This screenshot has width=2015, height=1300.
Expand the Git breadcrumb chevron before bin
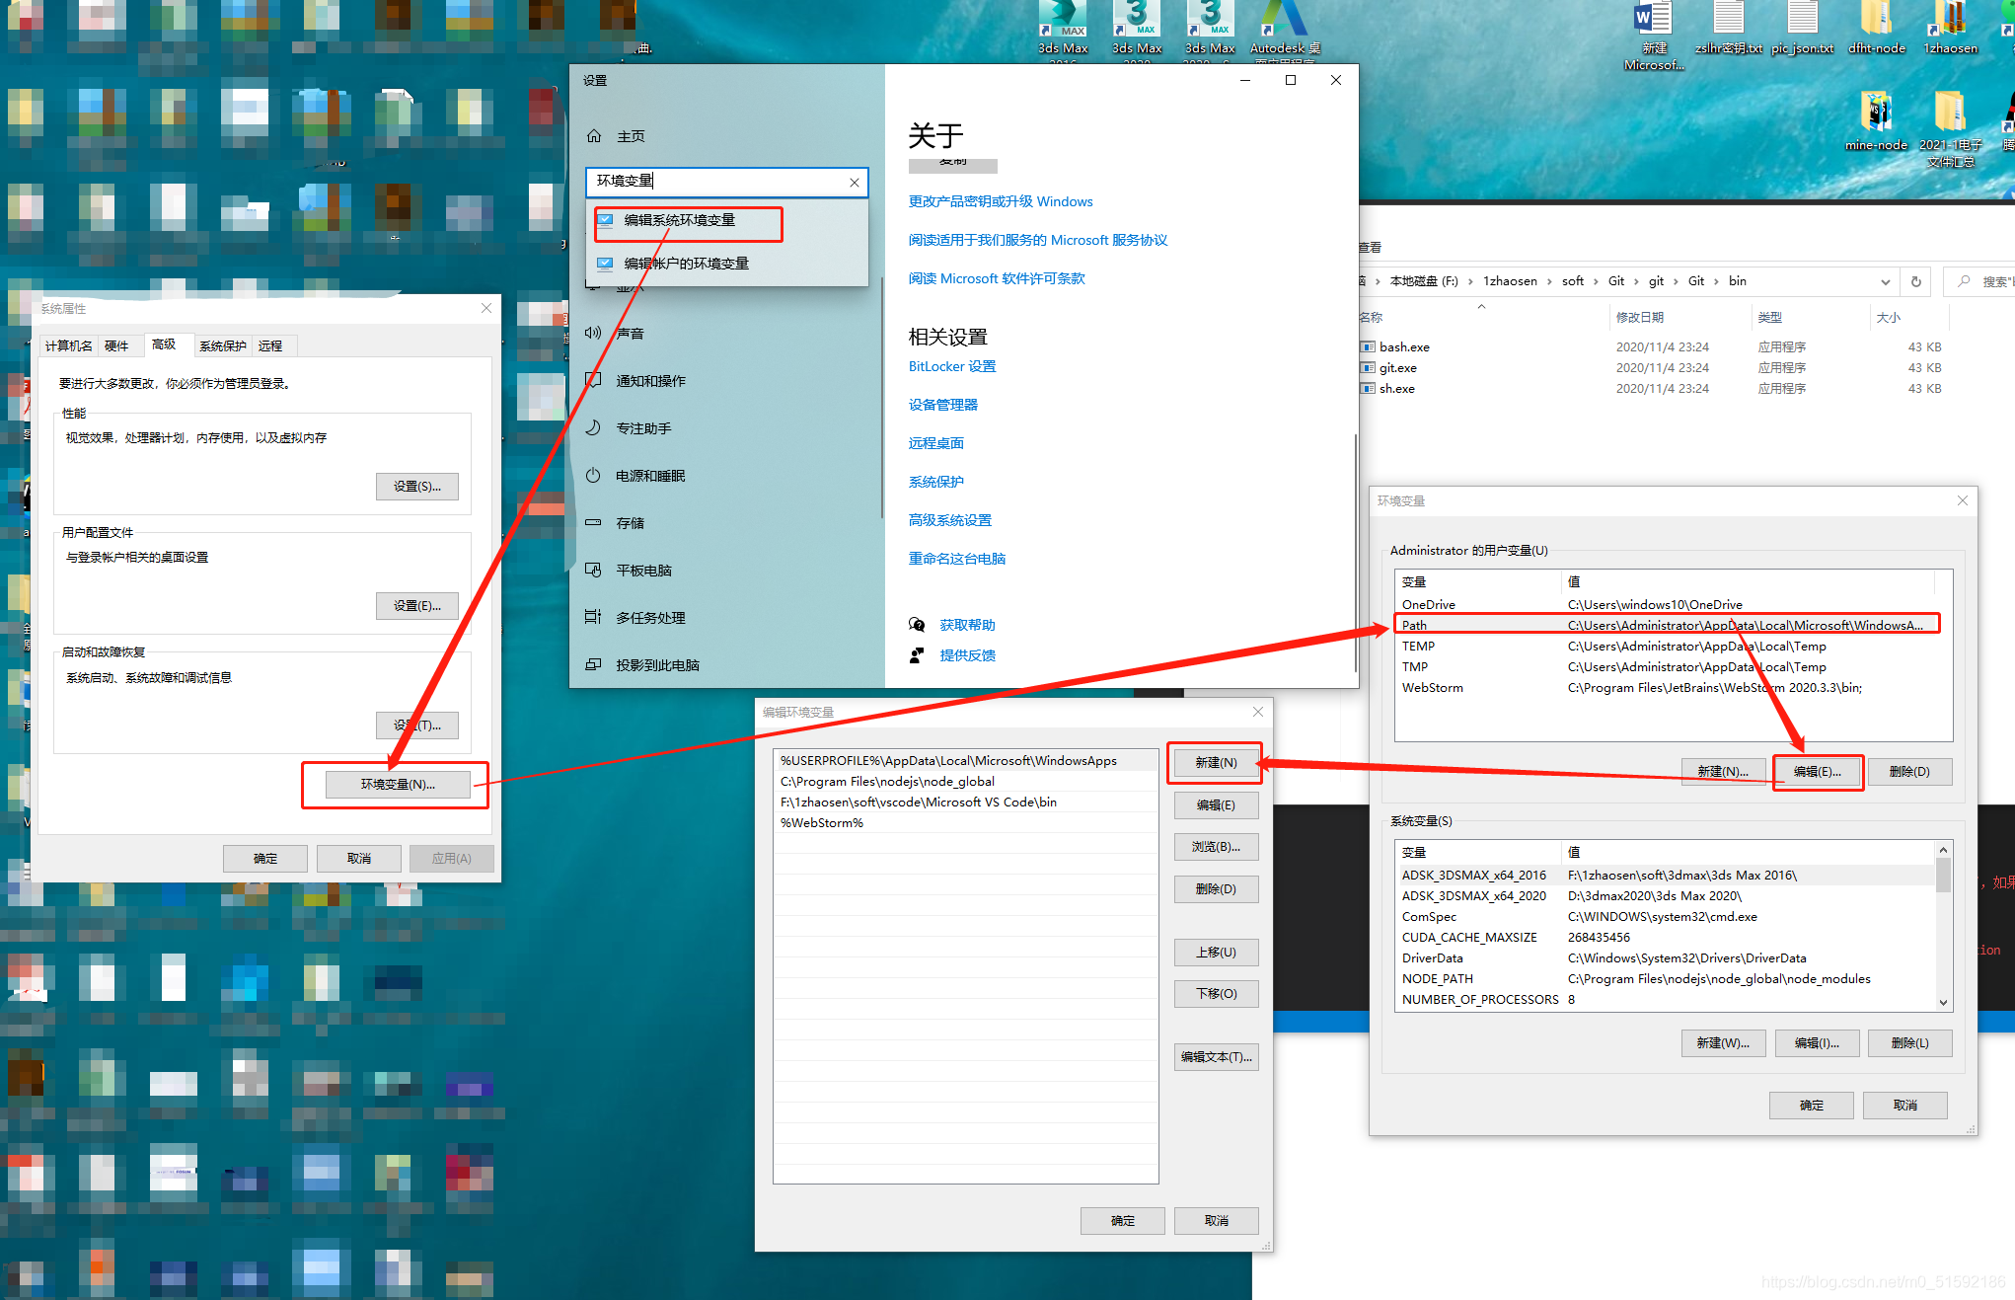tap(1717, 281)
